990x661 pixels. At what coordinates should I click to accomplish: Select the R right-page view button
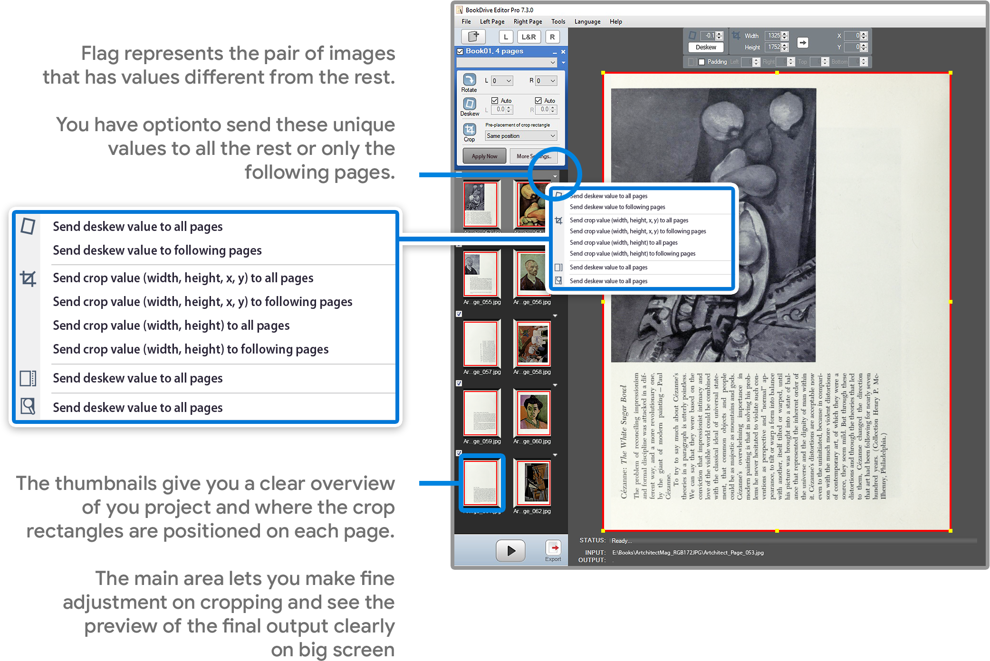[x=552, y=37]
